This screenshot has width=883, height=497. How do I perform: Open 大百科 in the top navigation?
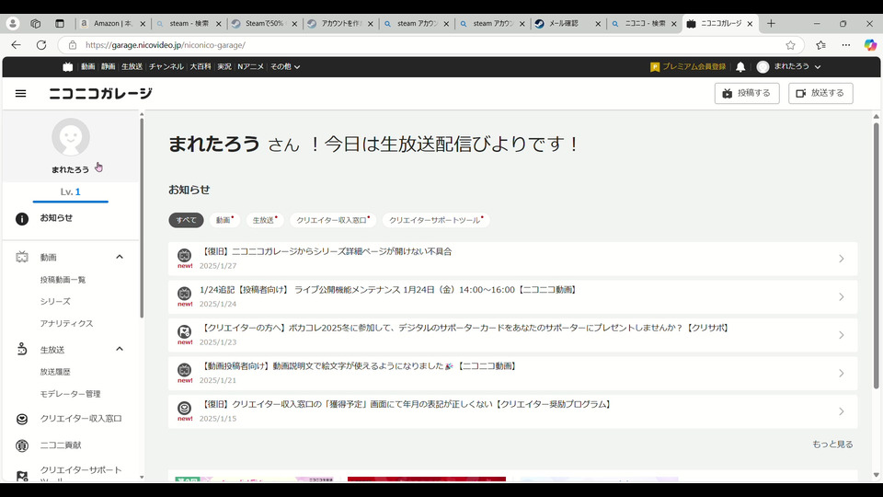(200, 66)
